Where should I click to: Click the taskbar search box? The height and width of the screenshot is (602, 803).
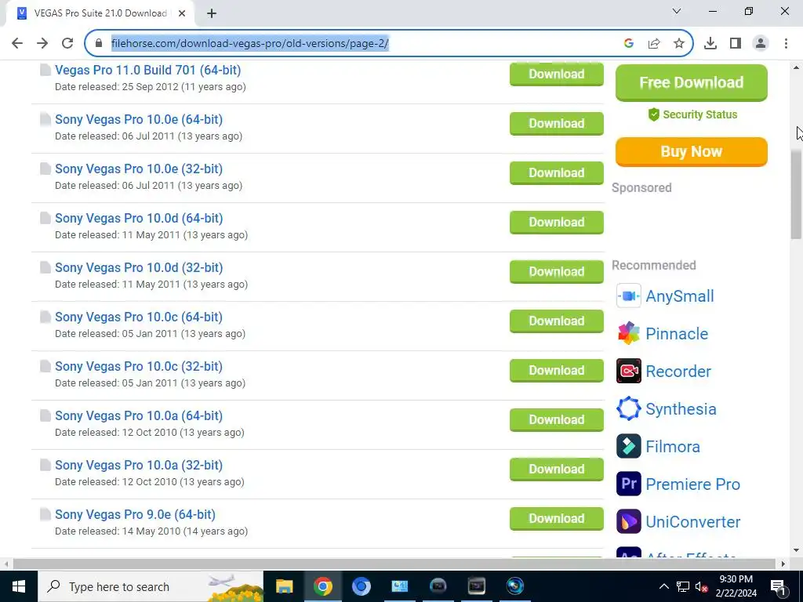point(151,586)
